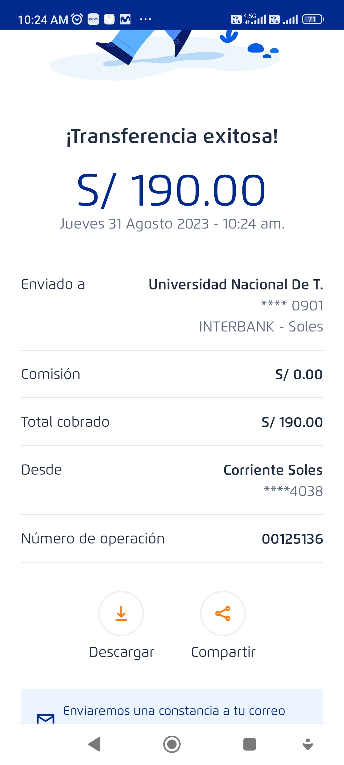Tap the Descargar download icon

pos(121,613)
